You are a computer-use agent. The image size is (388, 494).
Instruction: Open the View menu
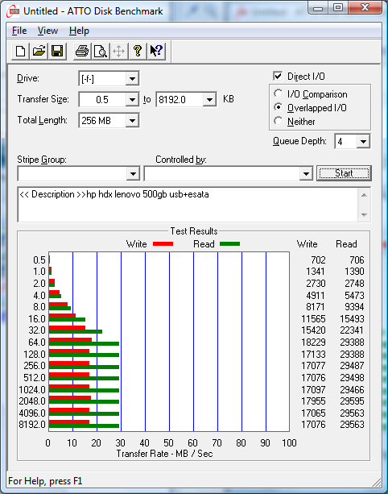(x=47, y=31)
